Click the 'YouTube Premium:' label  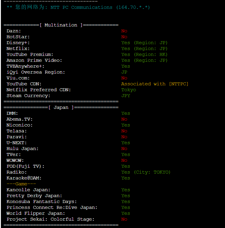pos(30,54)
